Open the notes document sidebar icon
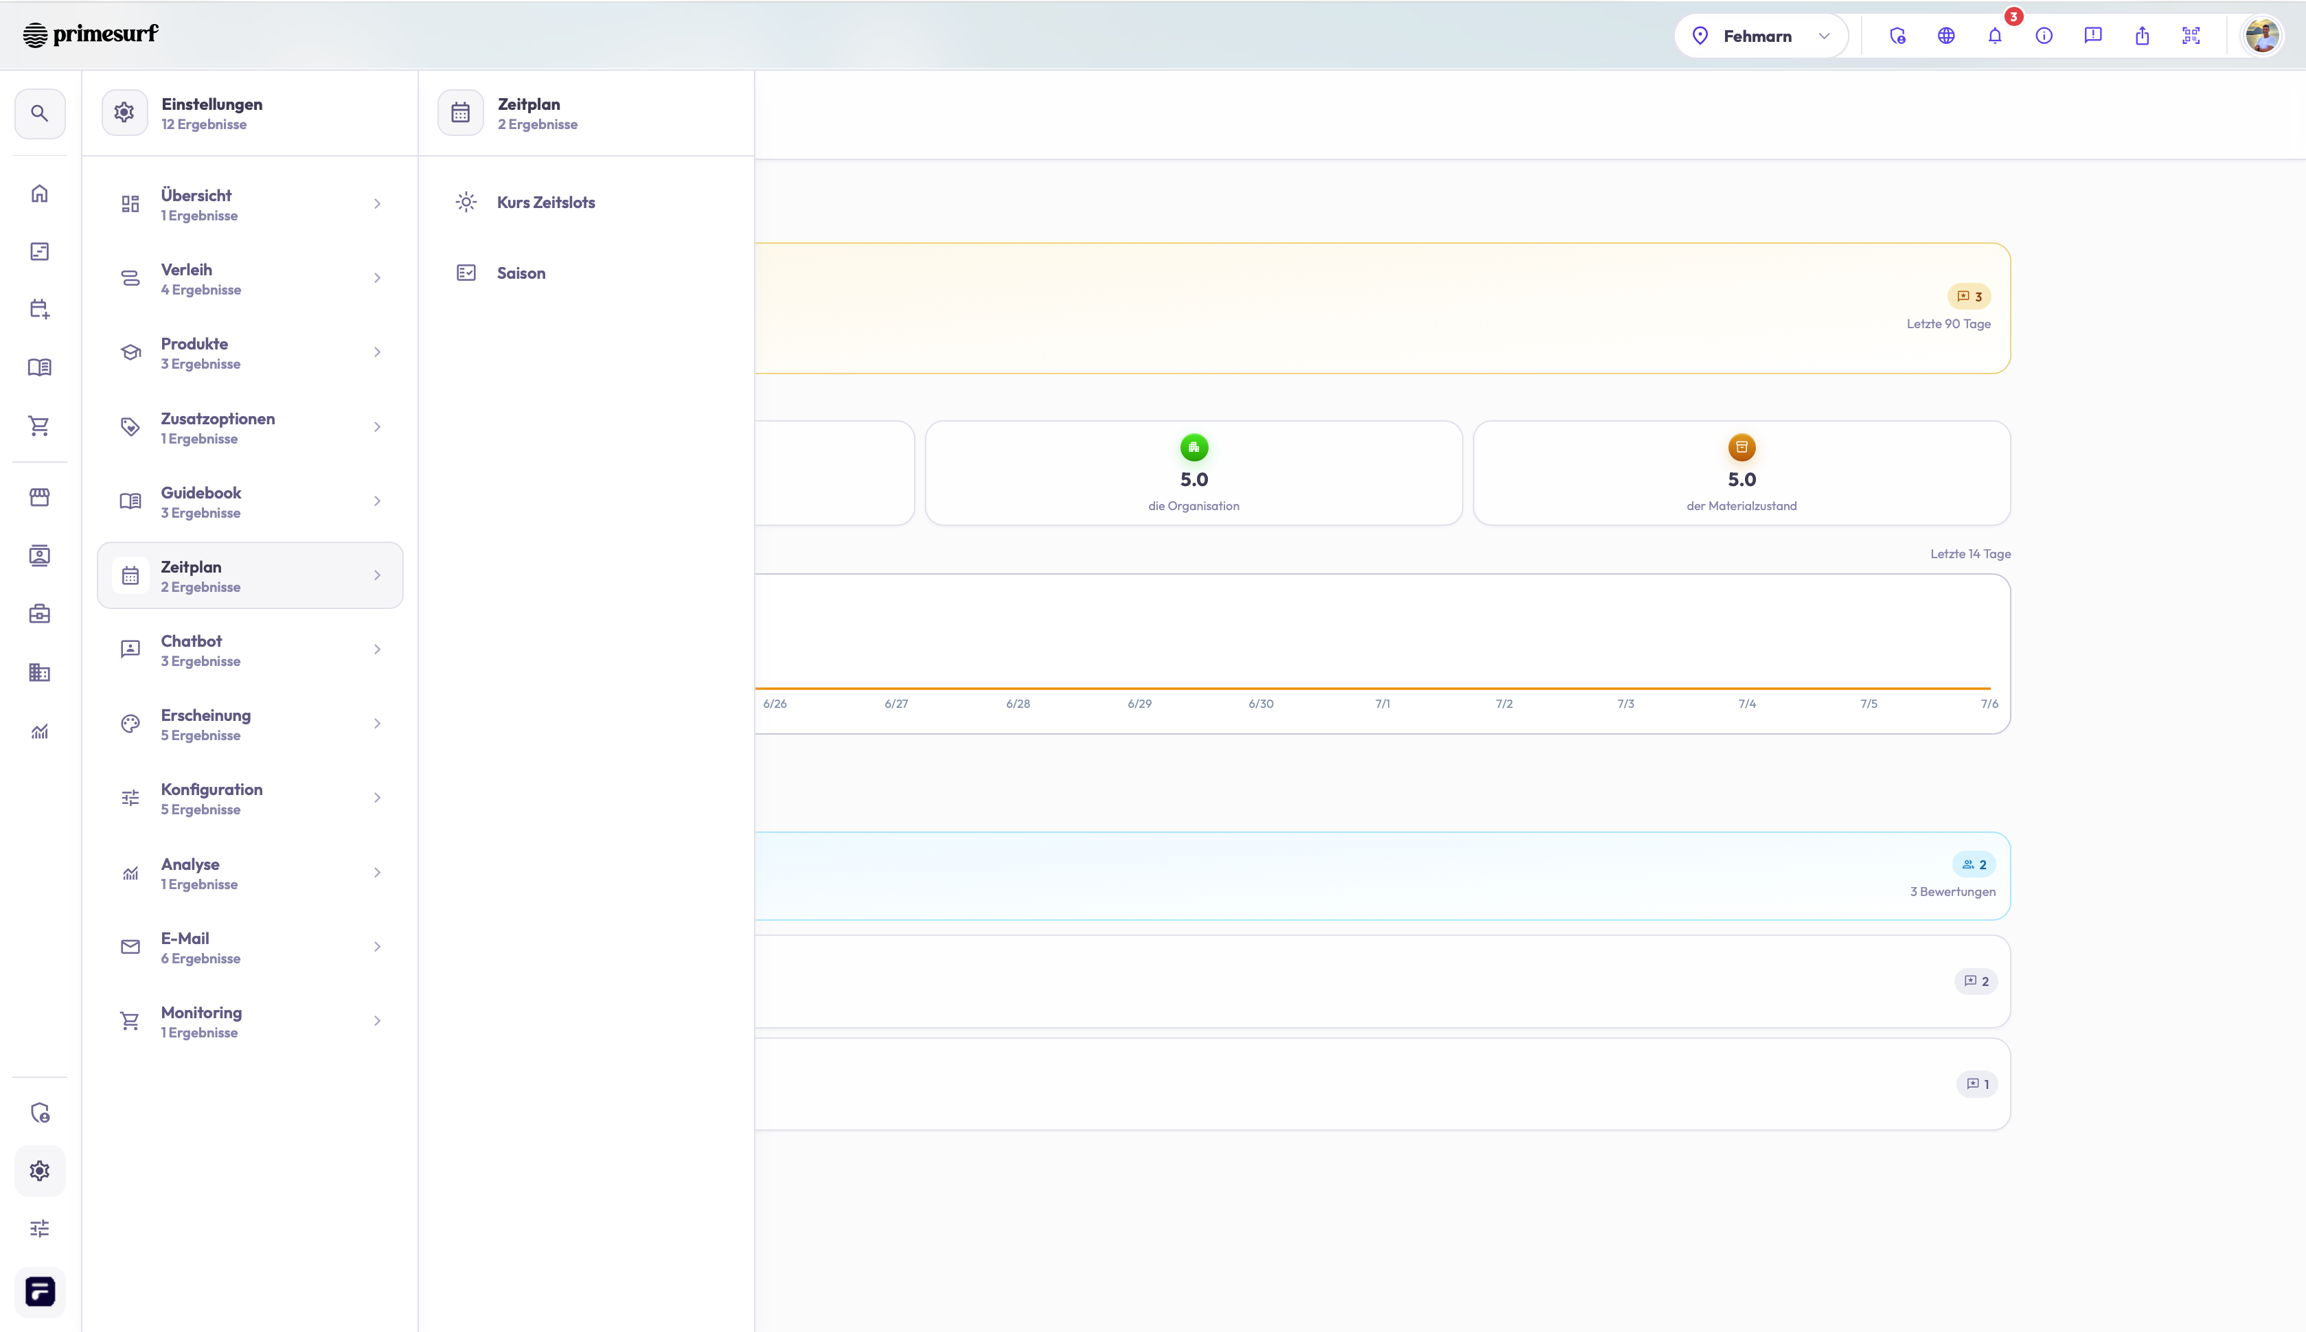This screenshot has width=2306, height=1332. click(39, 251)
